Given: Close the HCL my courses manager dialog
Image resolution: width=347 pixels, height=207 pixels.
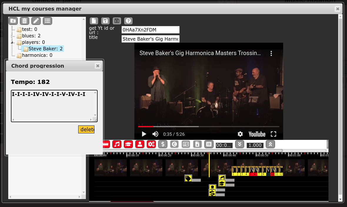Looking at the screenshot, I should point(338,9).
